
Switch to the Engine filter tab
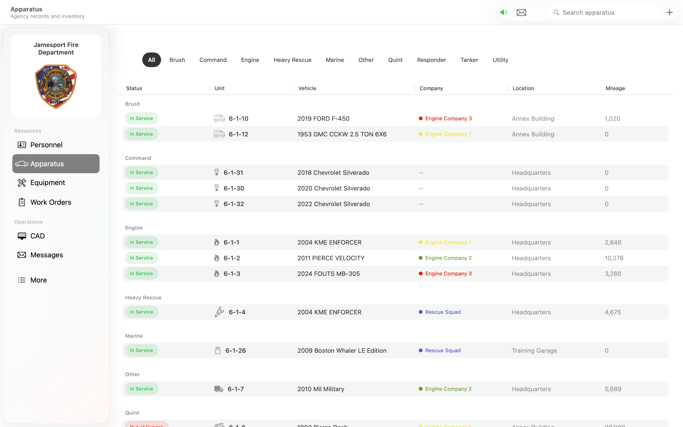250,60
